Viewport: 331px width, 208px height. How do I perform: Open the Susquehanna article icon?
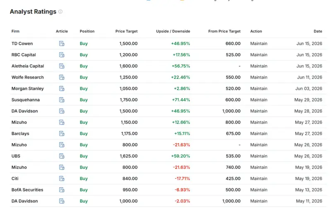62,100
